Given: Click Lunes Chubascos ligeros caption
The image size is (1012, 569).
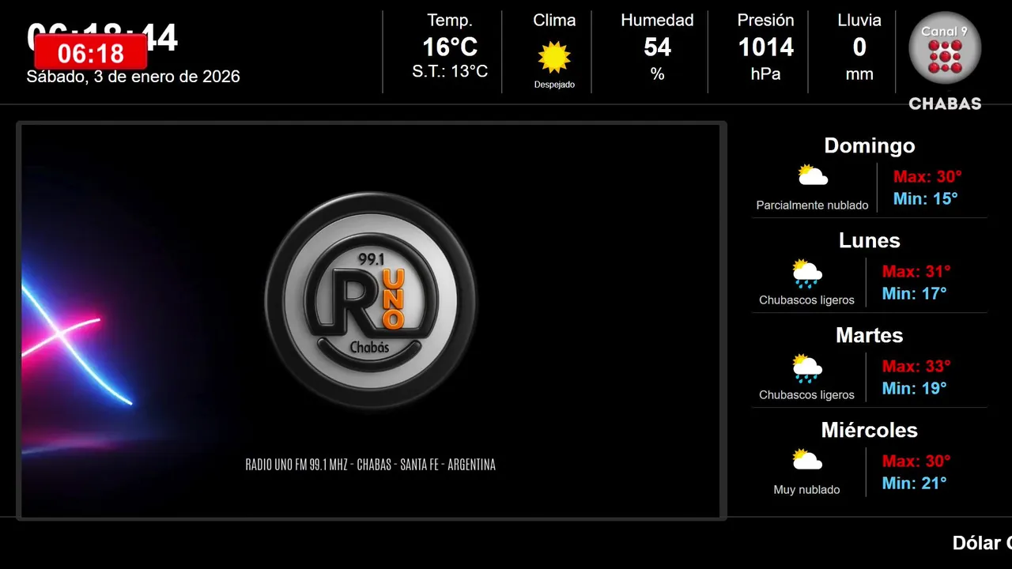Looking at the screenshot, I should pyautogui.click(x=806, y=300).
